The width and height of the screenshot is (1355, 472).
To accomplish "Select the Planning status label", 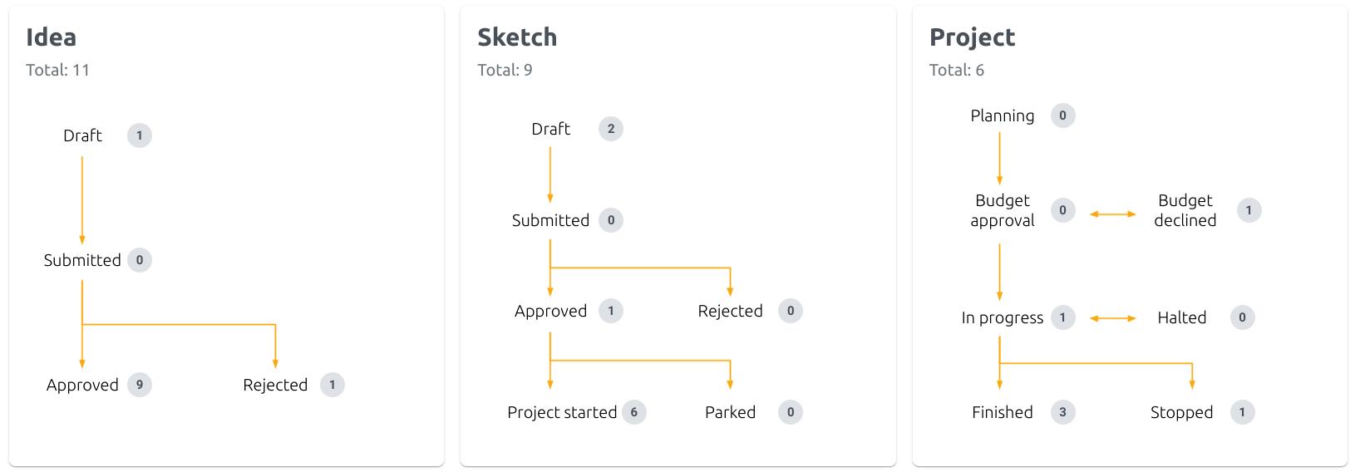I will pyautogui.click(x=1003, y=116).
